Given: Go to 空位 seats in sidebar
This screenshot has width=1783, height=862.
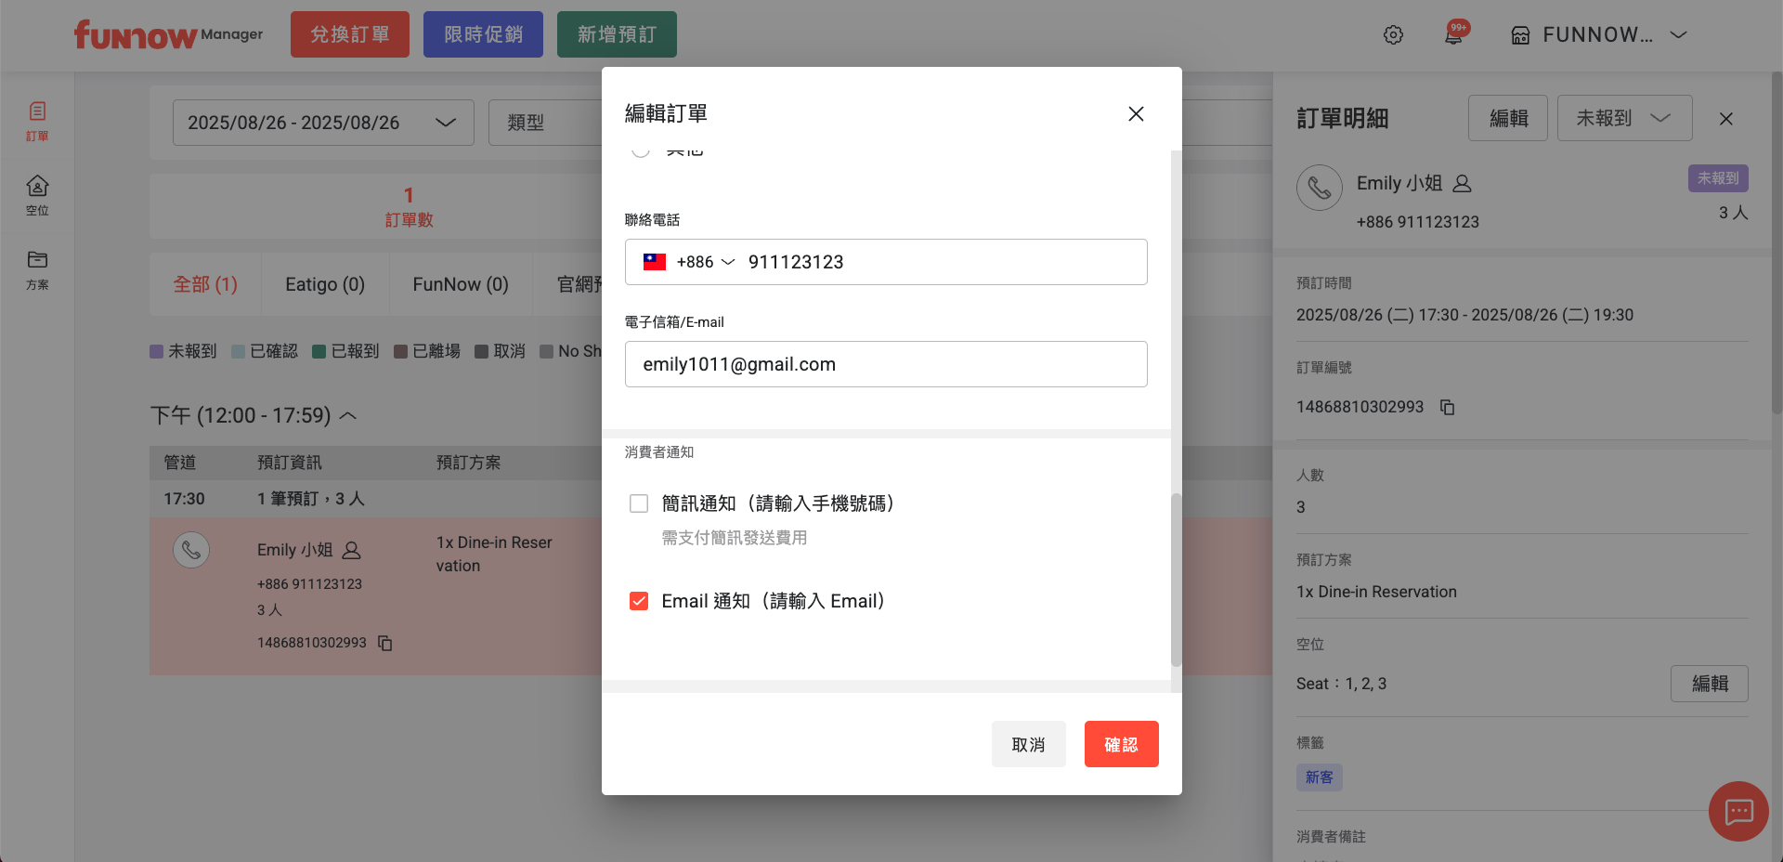Looking at the screenshot, I should [37, 195].
